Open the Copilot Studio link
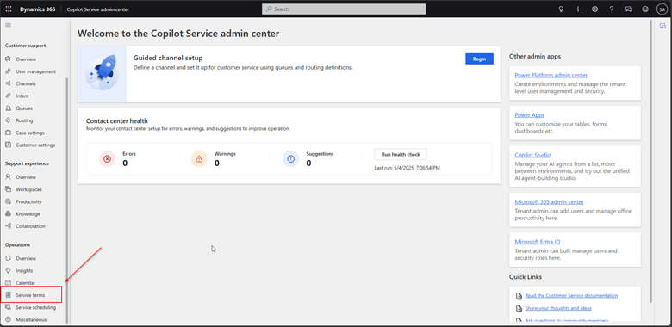Screen dimensions: 672x327 click(532, 155)
